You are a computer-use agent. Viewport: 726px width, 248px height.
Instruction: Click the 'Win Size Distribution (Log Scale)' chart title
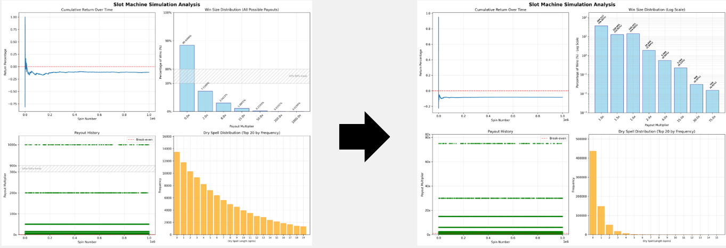(655, 10)
